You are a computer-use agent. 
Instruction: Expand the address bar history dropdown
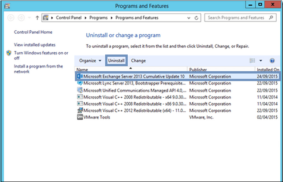[189, 18]
